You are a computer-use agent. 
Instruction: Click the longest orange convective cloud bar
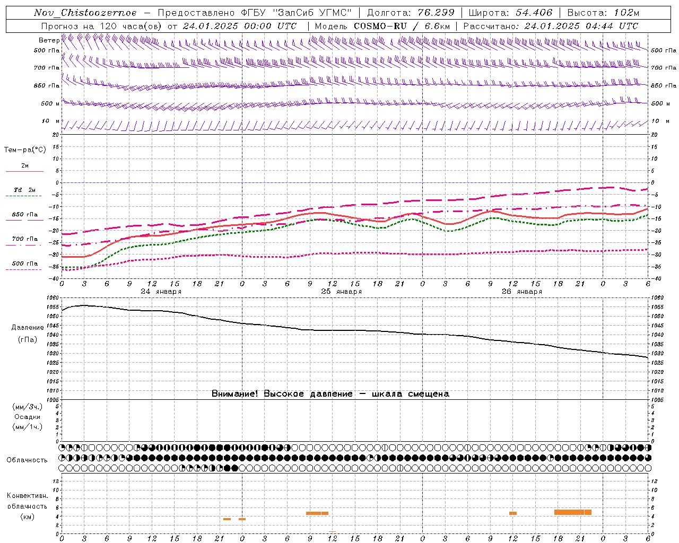tap(573, 512)
